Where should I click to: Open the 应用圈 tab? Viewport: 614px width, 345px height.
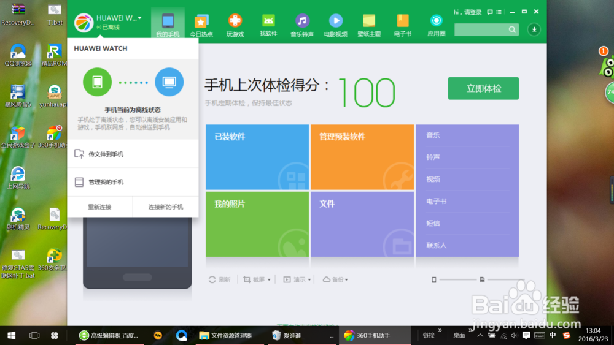(x=436, y=25)
